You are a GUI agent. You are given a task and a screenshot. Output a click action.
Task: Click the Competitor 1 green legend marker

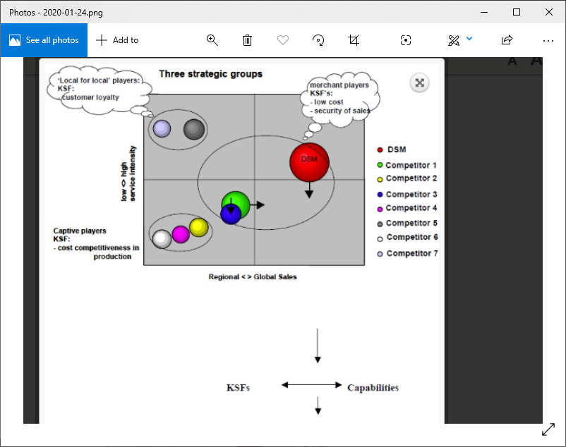pos(380,165)
